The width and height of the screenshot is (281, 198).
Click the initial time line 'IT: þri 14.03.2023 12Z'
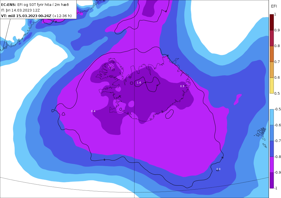point(21,10)
